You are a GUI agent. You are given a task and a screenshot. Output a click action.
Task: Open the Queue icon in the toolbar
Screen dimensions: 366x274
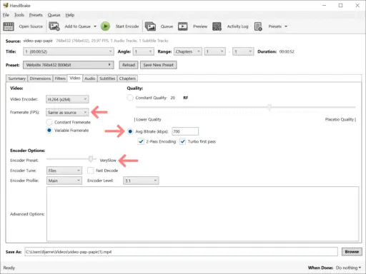[150, 26]
